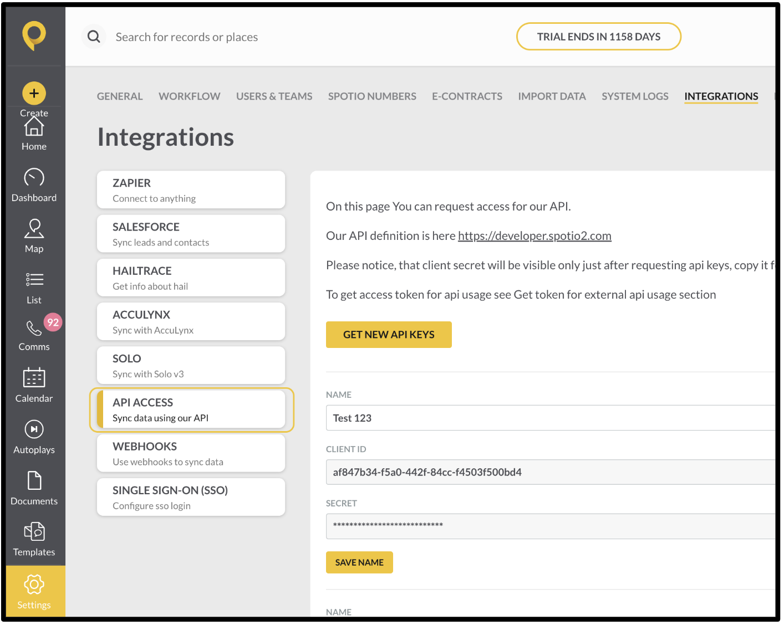This screenshot has width=784, height=625.
Task: Open the developer.spotio2.com link
Action: pyautogui.click(x=534, y=236)
